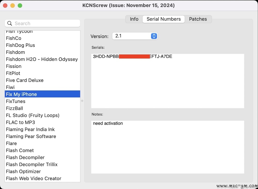Choose Fishdom from the app list
This screenshot has width=258, height=189.
pos(43,52)
